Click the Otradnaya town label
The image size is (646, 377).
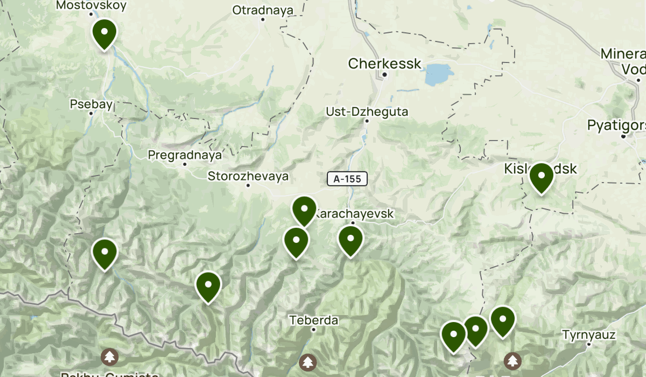pos(263,10)
